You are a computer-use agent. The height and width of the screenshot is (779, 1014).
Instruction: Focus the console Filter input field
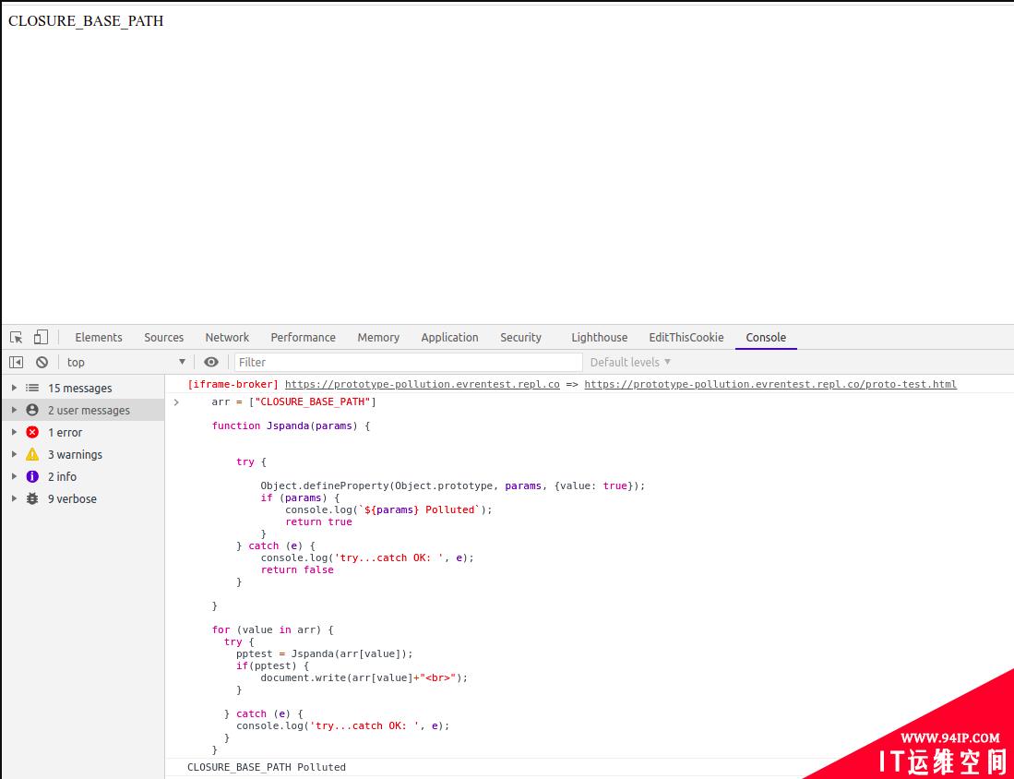[408, 363]
